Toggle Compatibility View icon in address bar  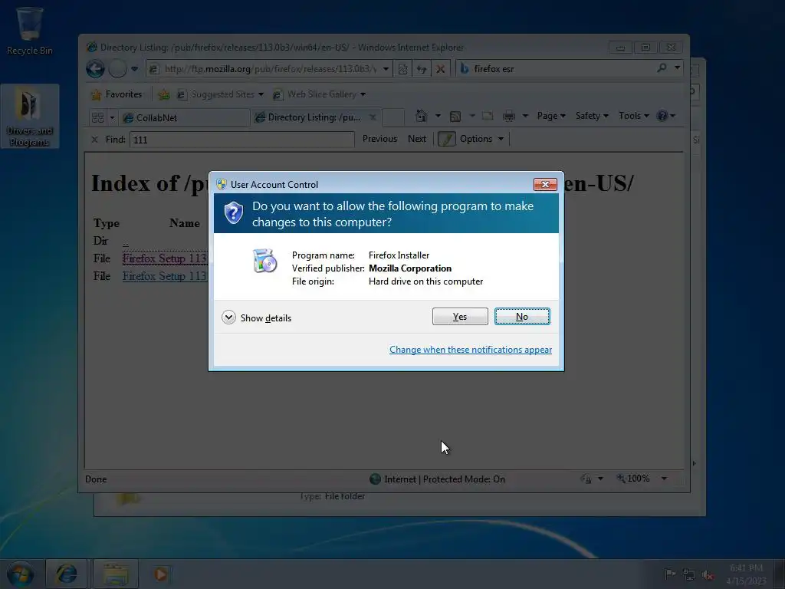pyautogui.click(x=403, y=68)
